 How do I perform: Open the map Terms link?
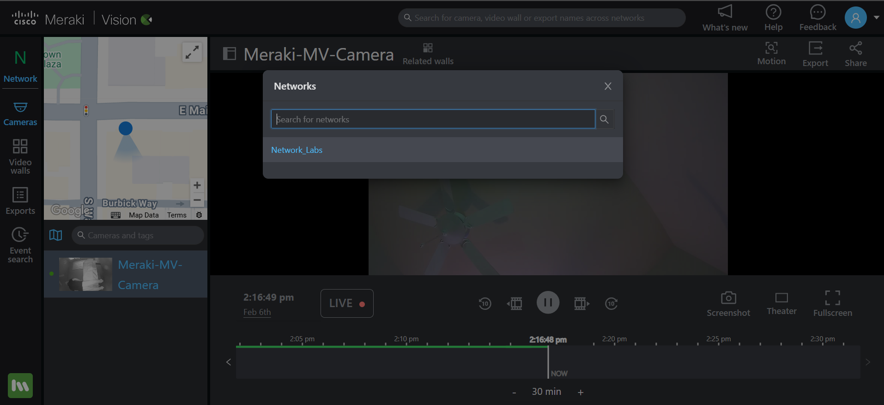[177, 215]
